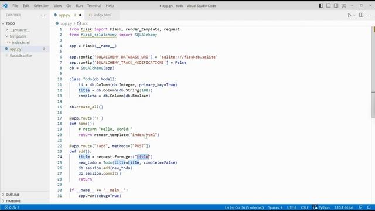Click 'app.run(debug=True)' code line
This screenshot has width=375, height=211.
click(100, 196)
